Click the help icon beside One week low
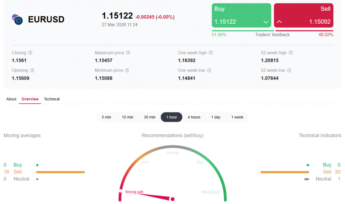Viewport: 345px width, 204px height. (209, 70)
